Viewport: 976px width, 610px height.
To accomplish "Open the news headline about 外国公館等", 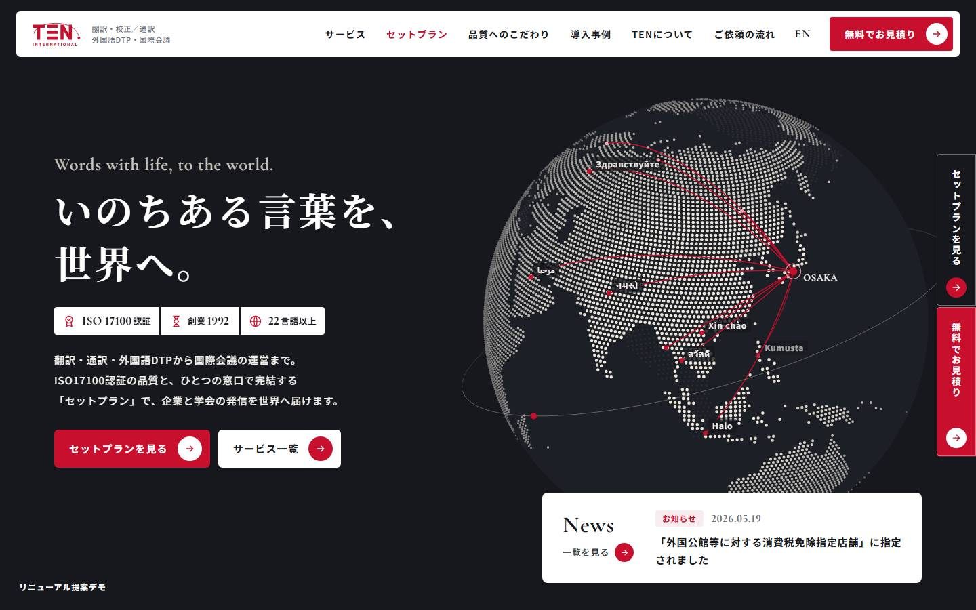I will click(779, 551).
